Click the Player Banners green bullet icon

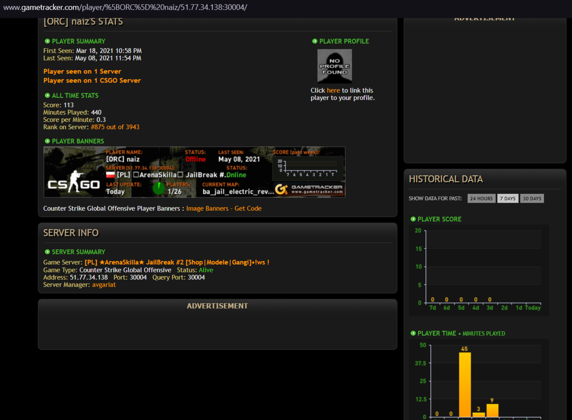[x=47, y=141]
